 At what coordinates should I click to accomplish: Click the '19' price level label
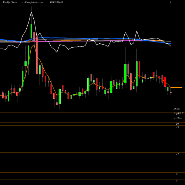178,127
